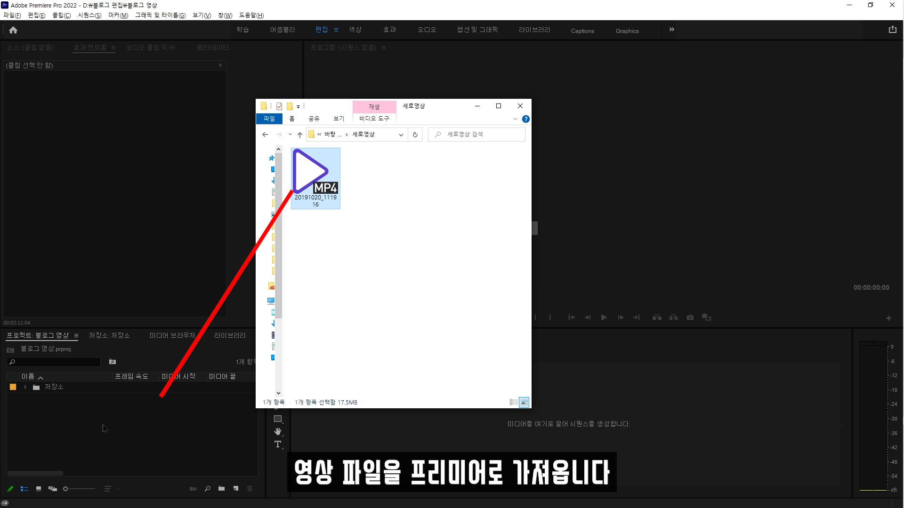
Task: Click the New Item icon
Action: [236, 489]
